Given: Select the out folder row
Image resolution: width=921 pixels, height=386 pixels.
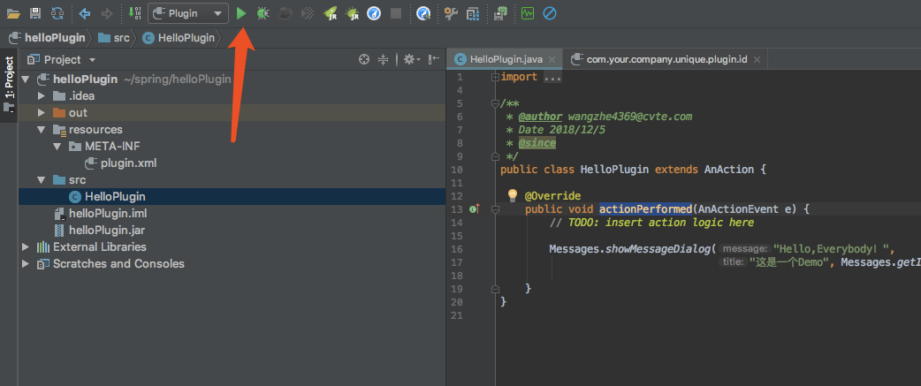Looking at the screenshot, I should (232, 113).
